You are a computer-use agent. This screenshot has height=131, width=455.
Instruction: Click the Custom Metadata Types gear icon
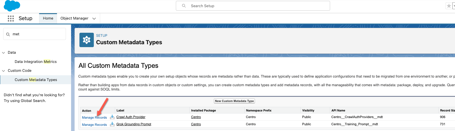87,40
